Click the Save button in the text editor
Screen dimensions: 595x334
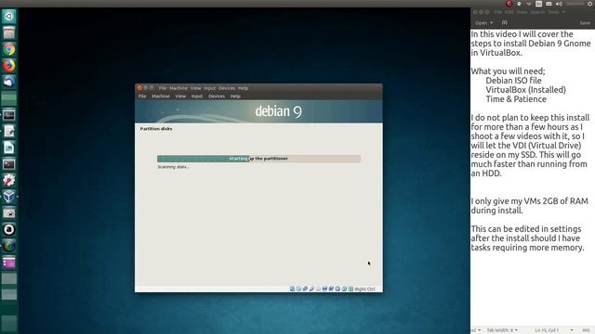[x=585, y=22]
